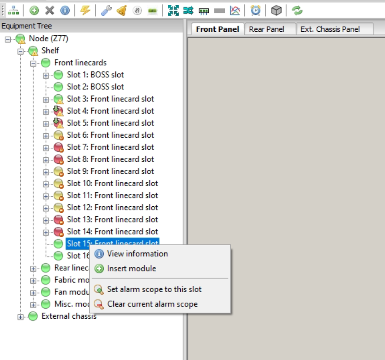Click the red status icon of Slot 13

coord(59,220)
